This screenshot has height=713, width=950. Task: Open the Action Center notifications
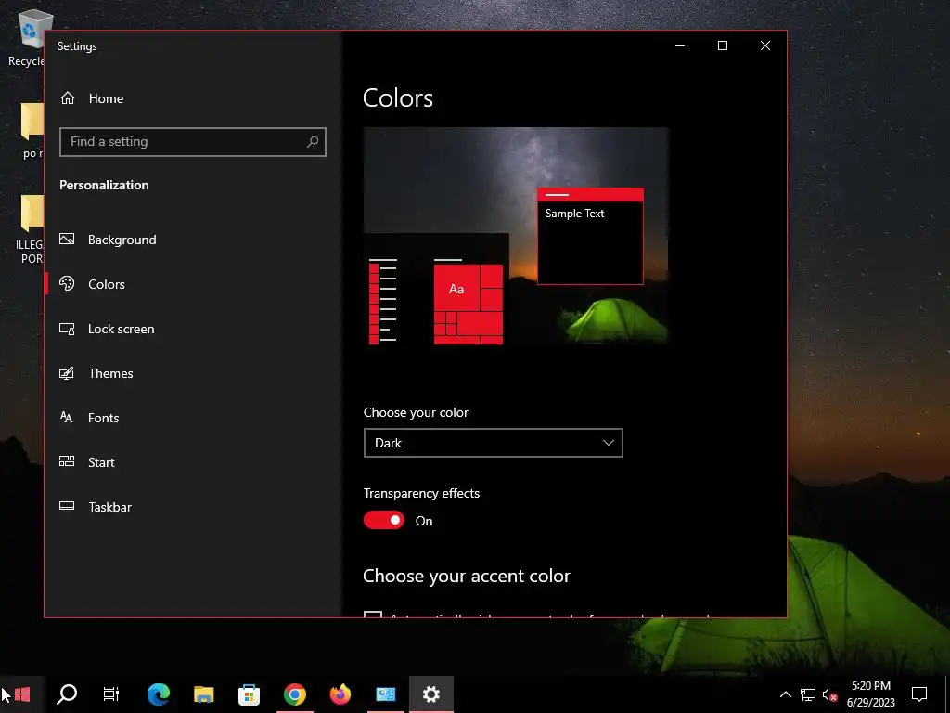pos(919,694)
